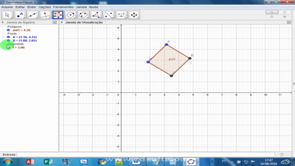295x166 pixels.
Task: Expand Janela de Álgebra style bar
Action: 3,22
